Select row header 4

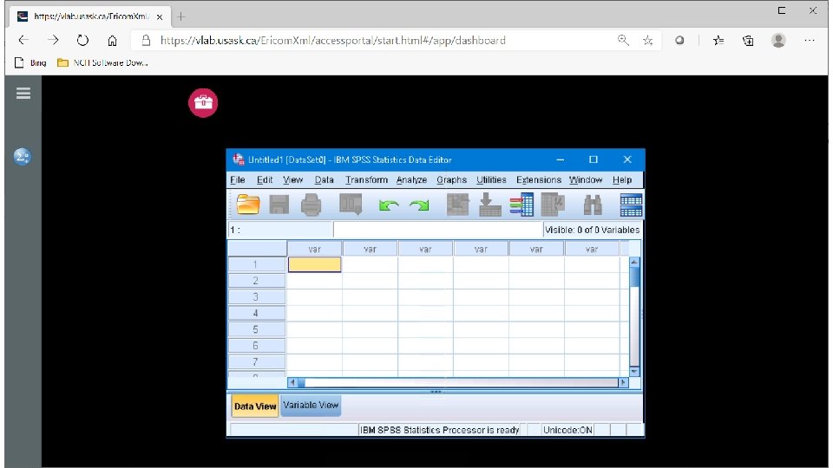(x=257, y=313)
